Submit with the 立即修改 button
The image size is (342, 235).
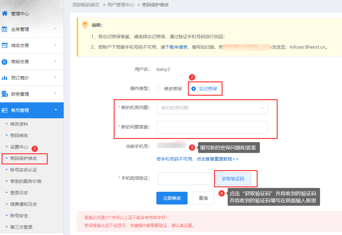pyautogui.click(x=172, y=198)
